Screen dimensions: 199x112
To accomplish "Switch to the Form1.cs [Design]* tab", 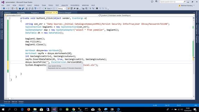I will point(65,13).
